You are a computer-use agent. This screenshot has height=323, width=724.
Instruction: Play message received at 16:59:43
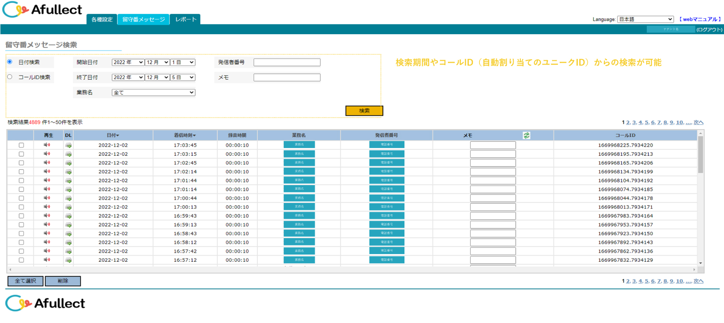click(47, 215)
